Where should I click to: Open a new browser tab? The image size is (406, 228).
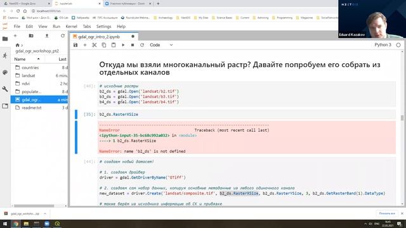pyautogui.click(x=158, y=4)
